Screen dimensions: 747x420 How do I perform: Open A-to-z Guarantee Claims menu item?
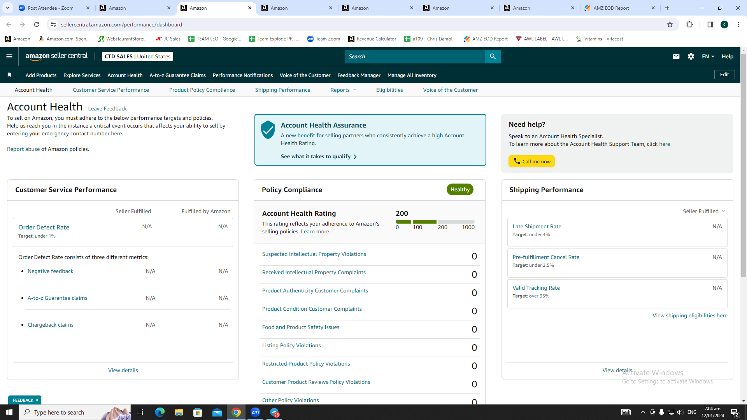coord(177,75)
